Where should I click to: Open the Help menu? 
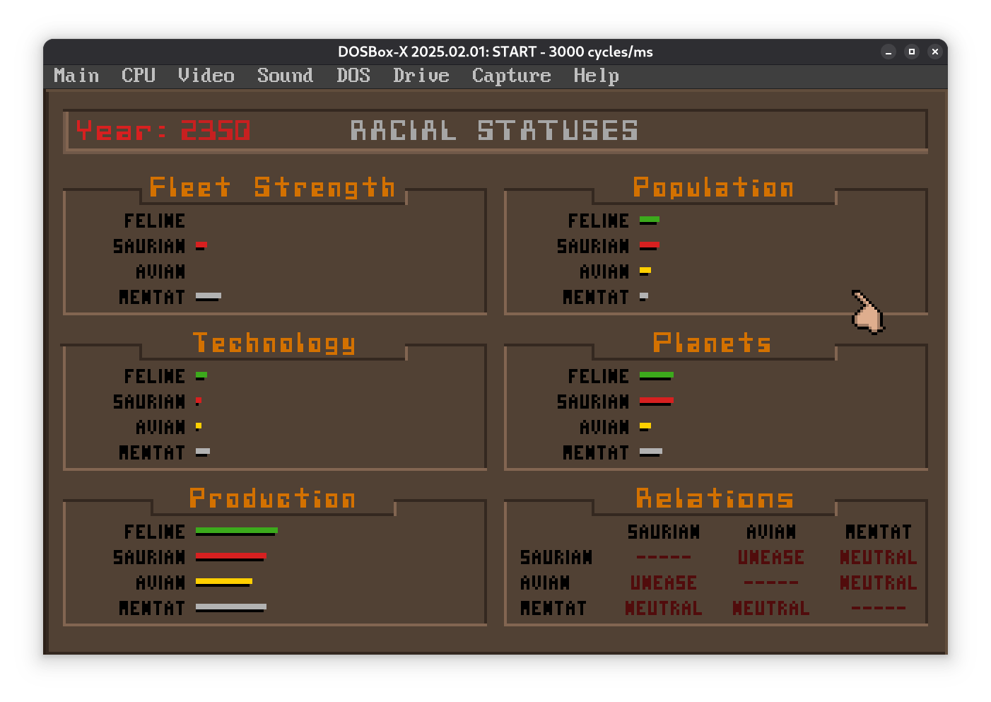click(596, 76)
